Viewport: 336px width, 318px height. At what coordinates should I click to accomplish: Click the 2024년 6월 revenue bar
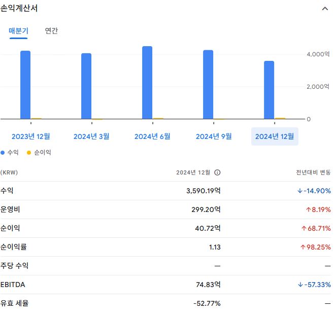pos(147,83)
